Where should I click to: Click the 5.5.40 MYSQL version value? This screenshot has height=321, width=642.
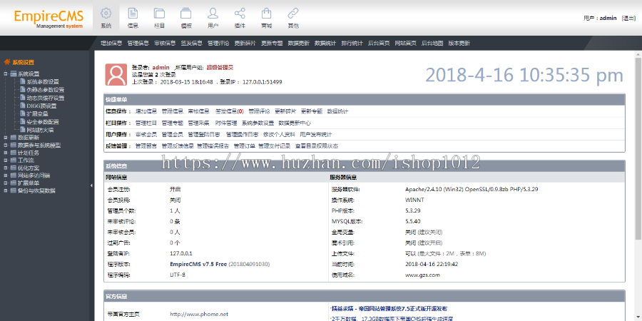pyautogui.click(x=413, y=222)
